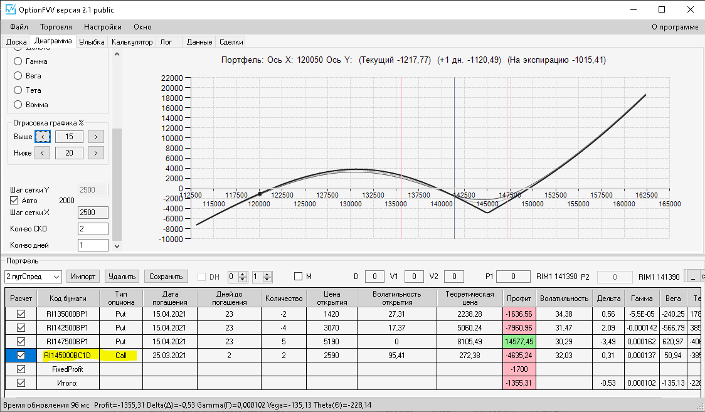Open the Торговля menu
This screenshot has width=705, height=412.
[56, 27]
